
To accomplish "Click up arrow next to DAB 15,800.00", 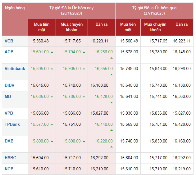I will (x=52, y=141).
